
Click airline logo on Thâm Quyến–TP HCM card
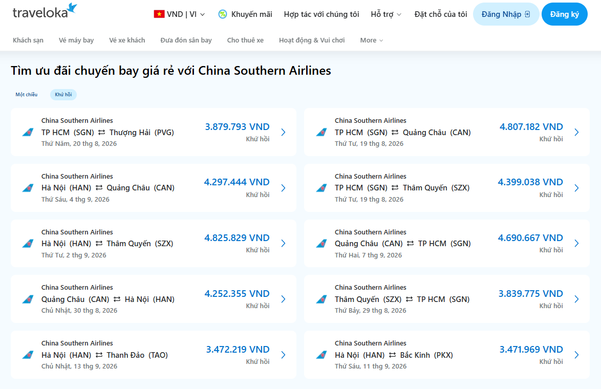(x=321, y=299)
